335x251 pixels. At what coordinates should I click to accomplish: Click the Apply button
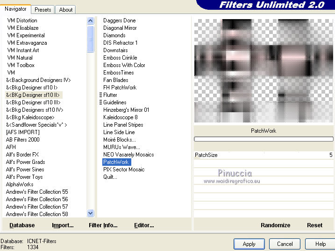[x=249, y=244]
